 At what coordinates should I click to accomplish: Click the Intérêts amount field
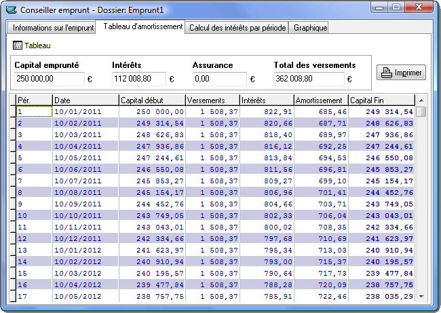[x=138, y=79]
